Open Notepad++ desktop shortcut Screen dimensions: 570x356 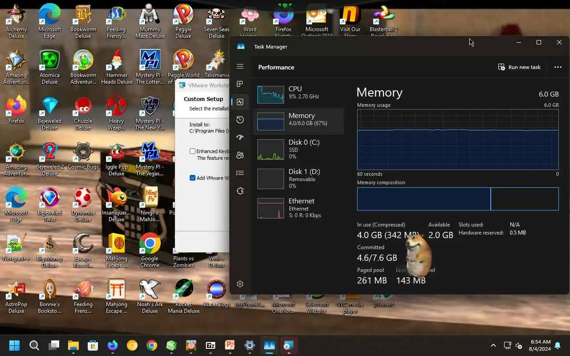16,247
